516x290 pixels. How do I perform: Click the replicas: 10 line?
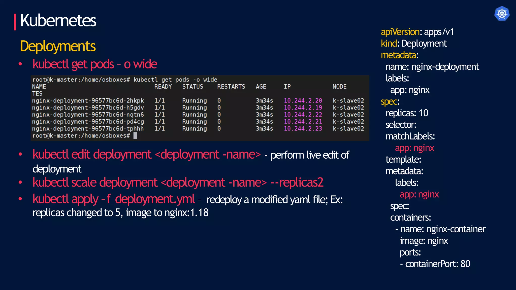(407, 113)
